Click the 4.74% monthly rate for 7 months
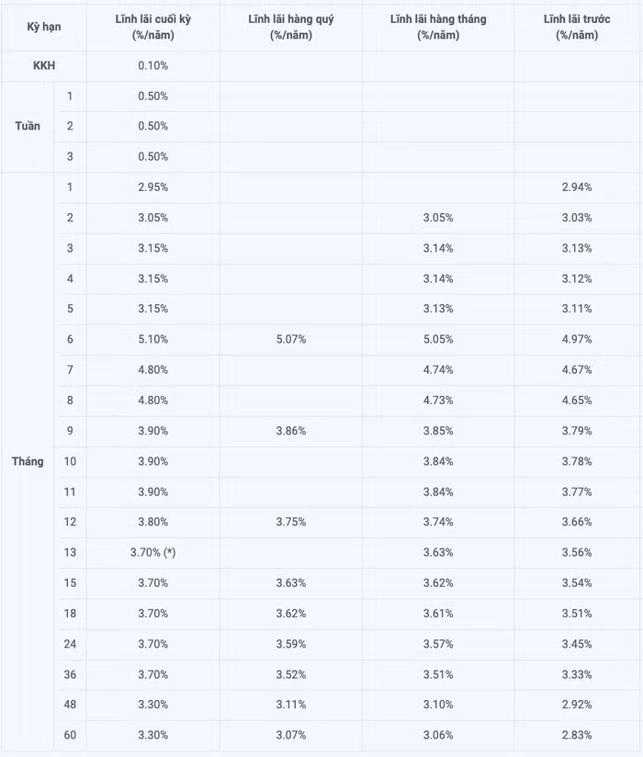 (437, 370)
